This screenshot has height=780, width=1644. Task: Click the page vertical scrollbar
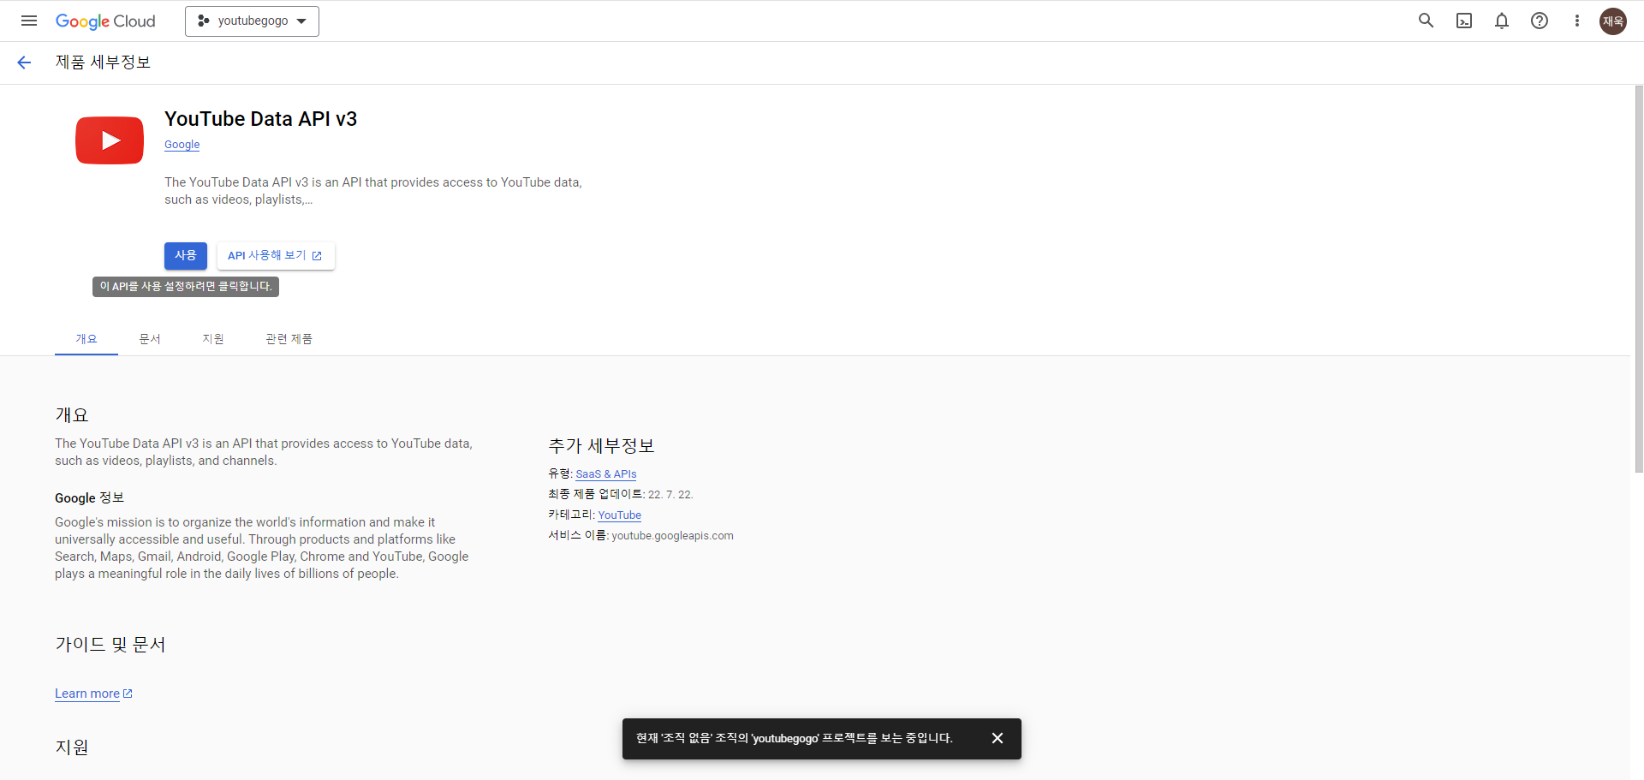pyautogui.click(x=1638, y=278)
